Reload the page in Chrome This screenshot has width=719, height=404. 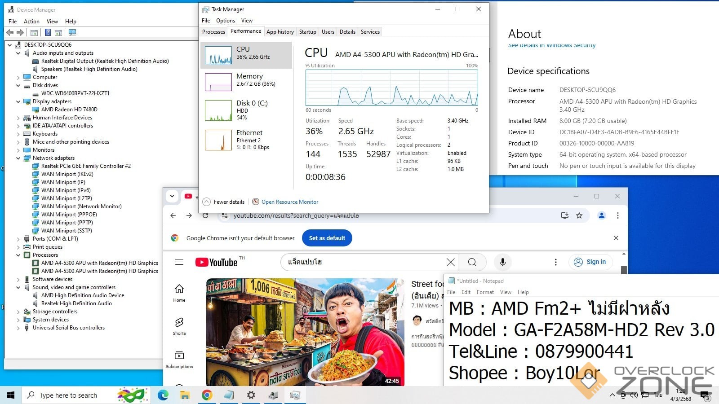(x=205, y=215)
